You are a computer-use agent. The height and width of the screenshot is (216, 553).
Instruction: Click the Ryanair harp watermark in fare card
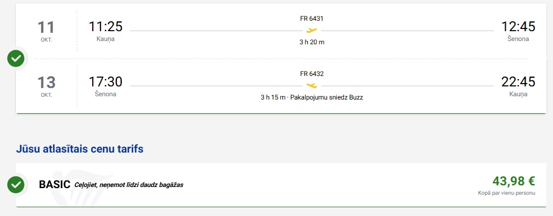[x=81, y=186]
